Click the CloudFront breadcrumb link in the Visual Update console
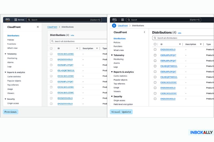The image size is (214, 142). point(123,26)
